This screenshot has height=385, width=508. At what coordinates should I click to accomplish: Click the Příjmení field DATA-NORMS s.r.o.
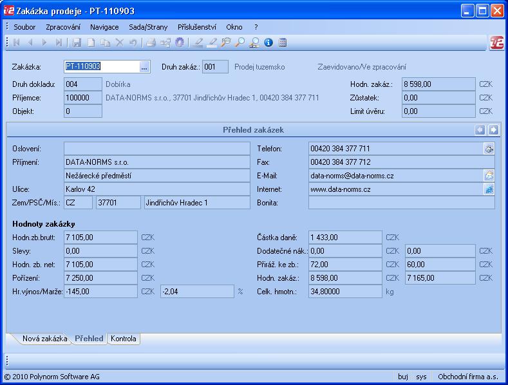pos(157,162)
